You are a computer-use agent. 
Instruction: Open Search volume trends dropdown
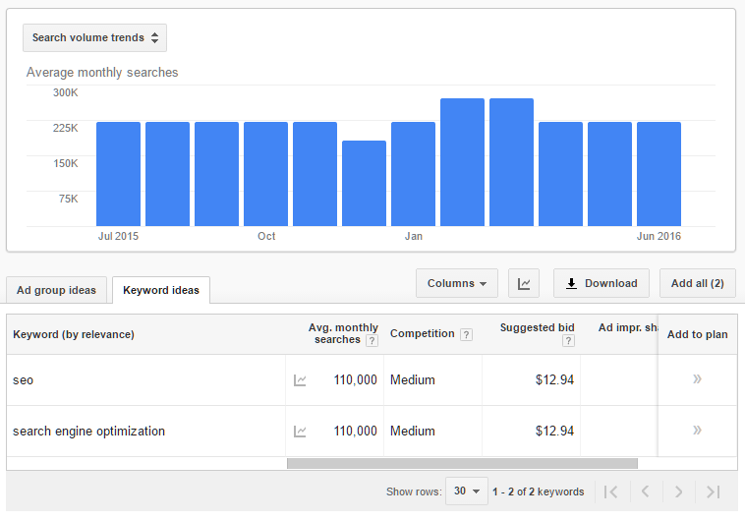coord(95,38)
